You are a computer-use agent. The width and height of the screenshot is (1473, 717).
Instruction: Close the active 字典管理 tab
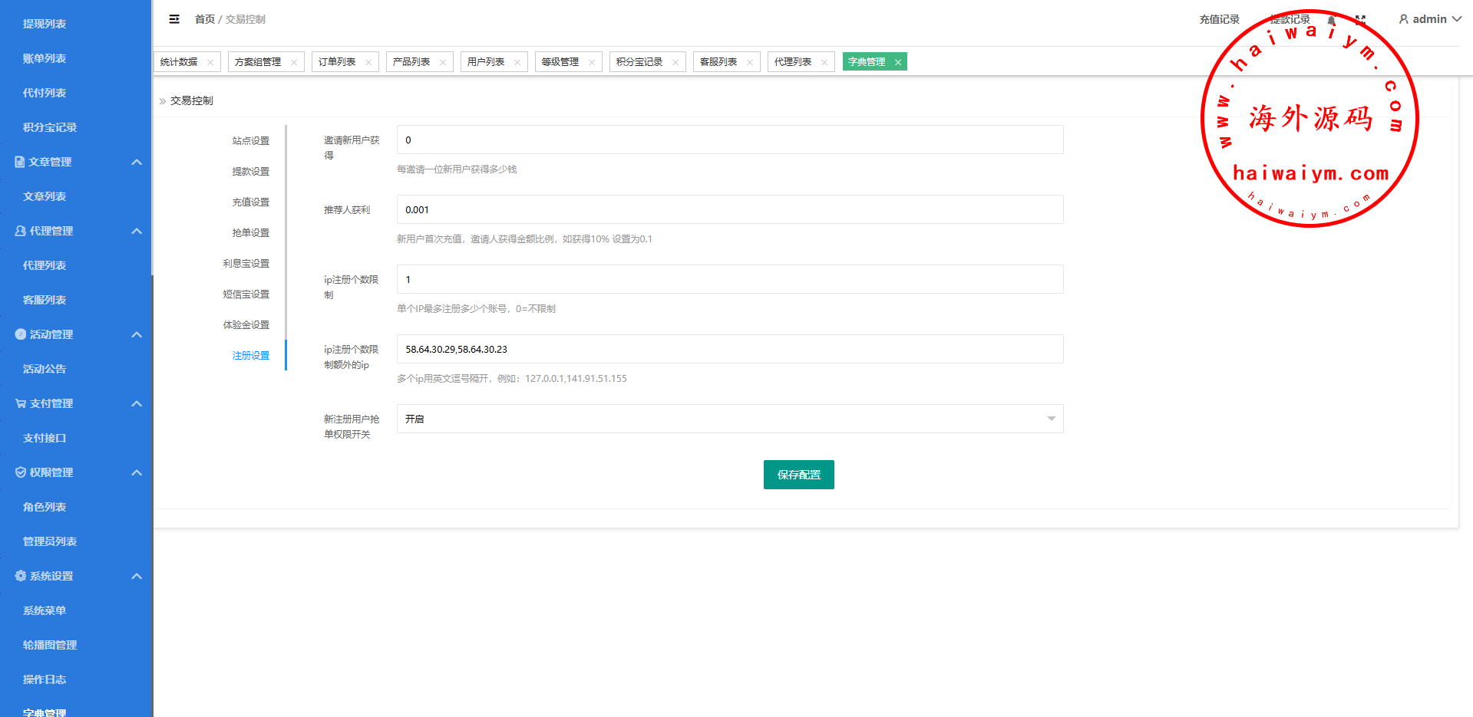pyautogui.click(x=898, y=62)
